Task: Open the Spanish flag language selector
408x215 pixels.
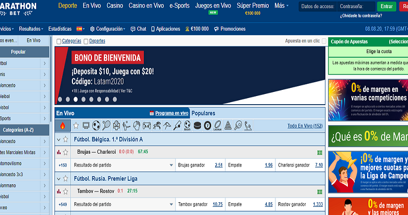Action: click(x=81, y=29)
